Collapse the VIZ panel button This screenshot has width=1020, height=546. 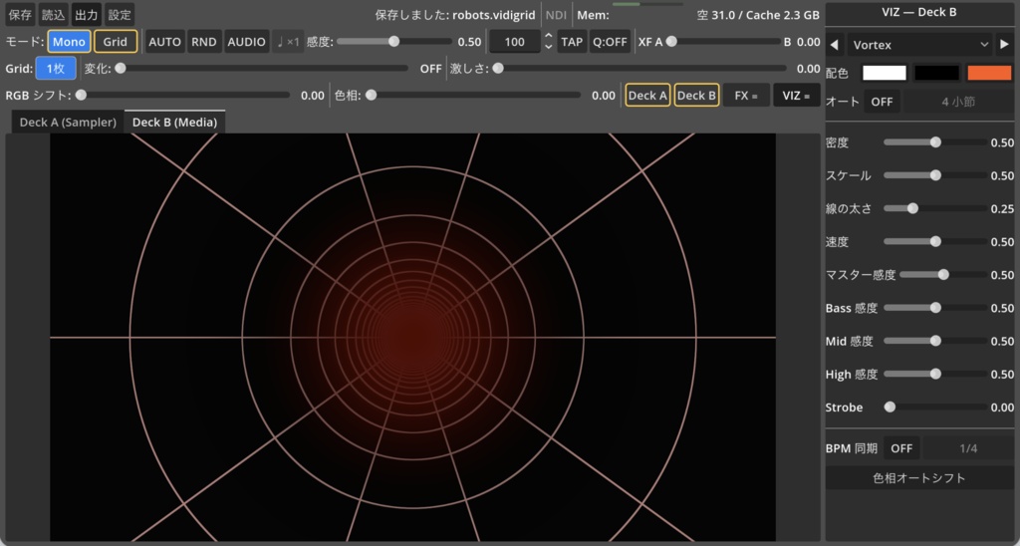[x=796, y=96]
